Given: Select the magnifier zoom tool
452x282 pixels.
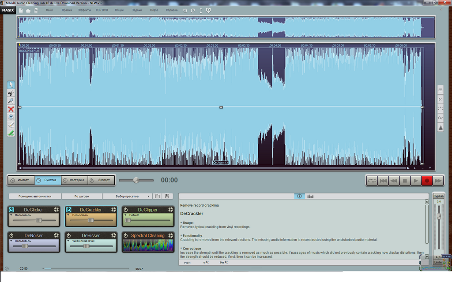Looking at the screenshot, I should pyautogui.click(x=11, y=101).
